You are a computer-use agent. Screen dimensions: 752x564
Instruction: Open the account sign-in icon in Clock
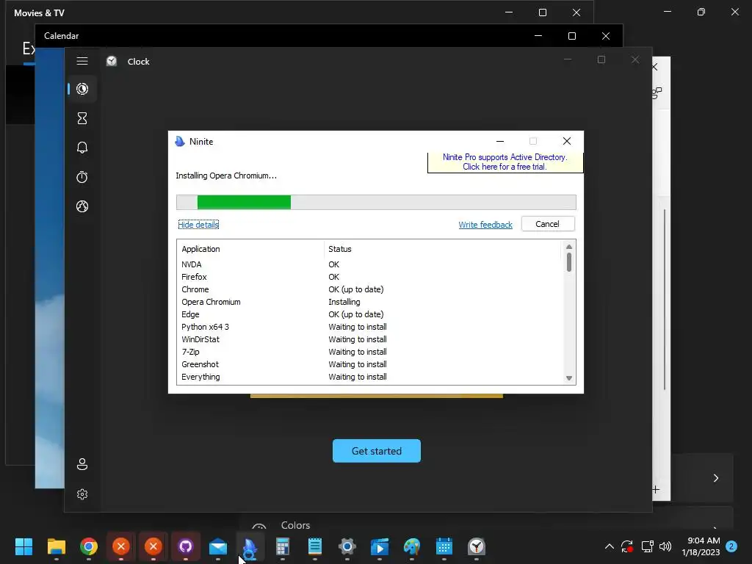pos(82,464)
